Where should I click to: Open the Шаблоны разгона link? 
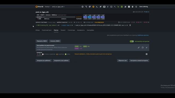(x=143, y=35)
